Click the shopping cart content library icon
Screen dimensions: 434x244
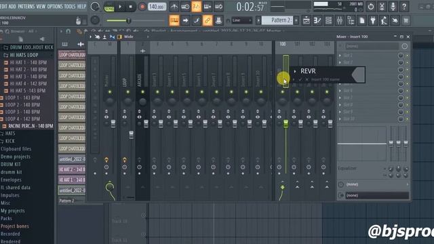pyautogui.click(x=406, y=20)
